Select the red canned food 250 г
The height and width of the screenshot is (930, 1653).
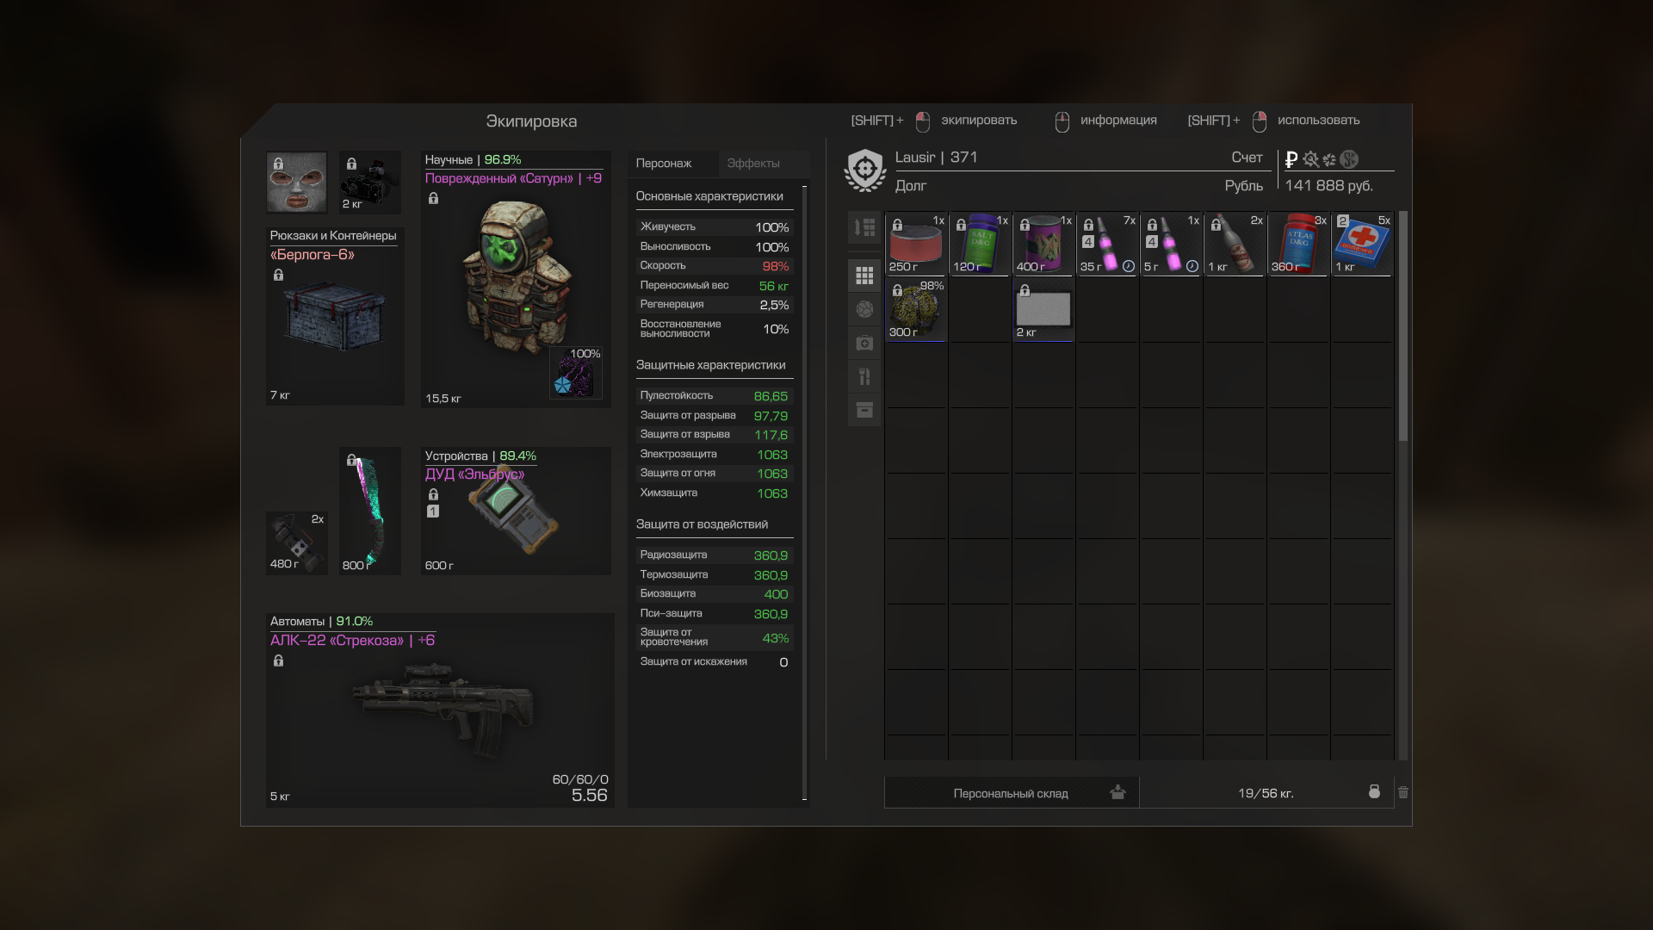tap(916, 244)
